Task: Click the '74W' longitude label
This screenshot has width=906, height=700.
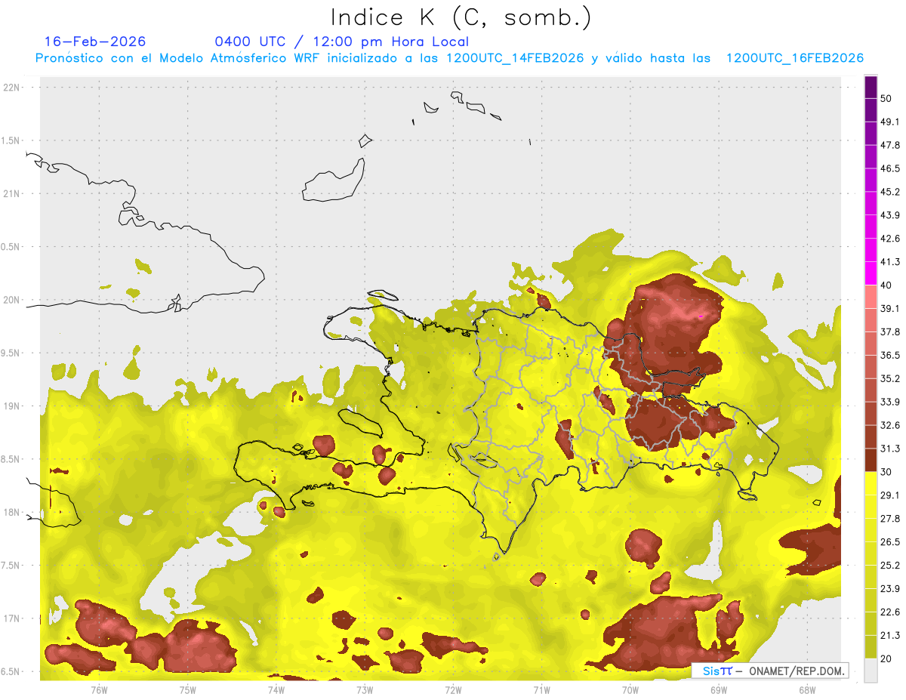Action: pos(276,690)
